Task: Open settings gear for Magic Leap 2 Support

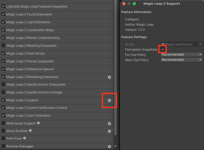Action: click(109, 100)
